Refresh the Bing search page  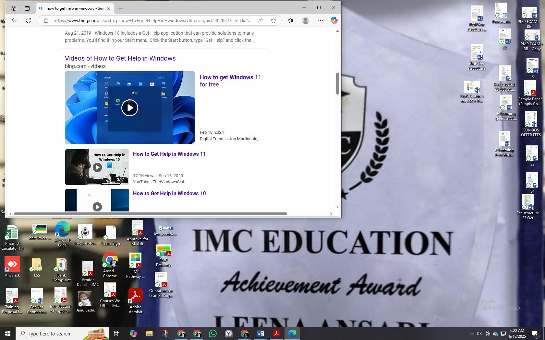[x=29, y=20]
